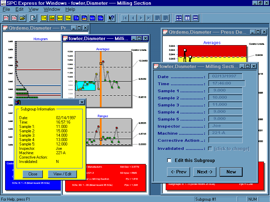Image resolution: width=270 pixels, height=202 pixels.
Task: Click document icon of fowler Averages window
Action: (65, 38)
